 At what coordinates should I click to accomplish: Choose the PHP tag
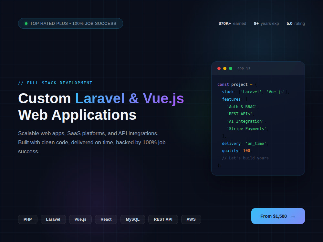(x=27, y=219)
